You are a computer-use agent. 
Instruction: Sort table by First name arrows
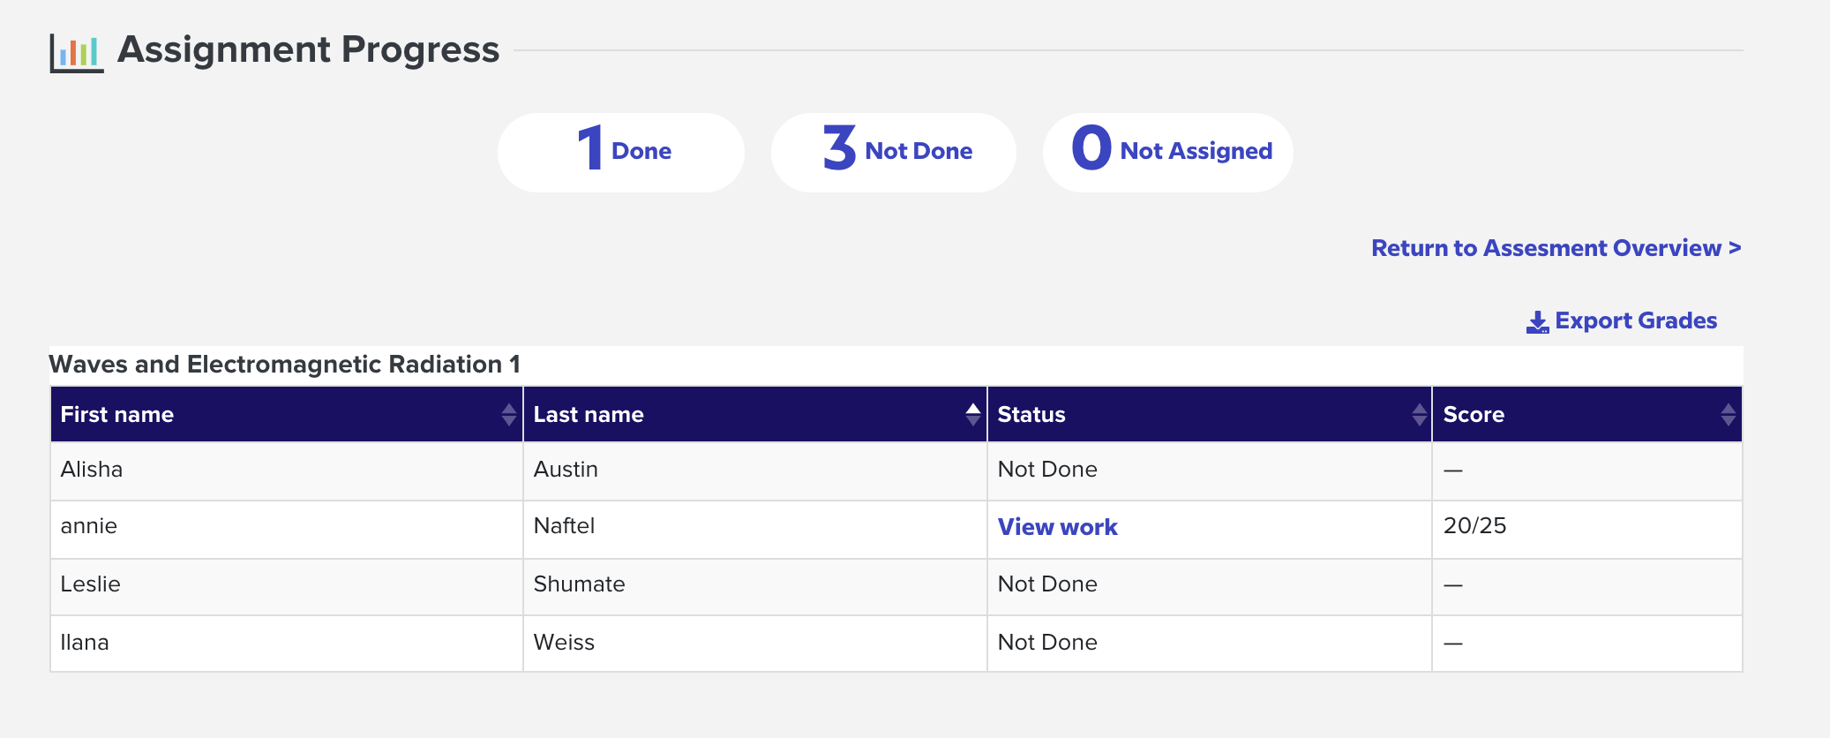(x=508, y=414)
